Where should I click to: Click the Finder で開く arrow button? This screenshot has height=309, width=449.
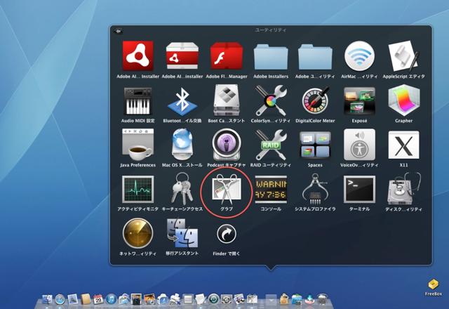(226, 234)
